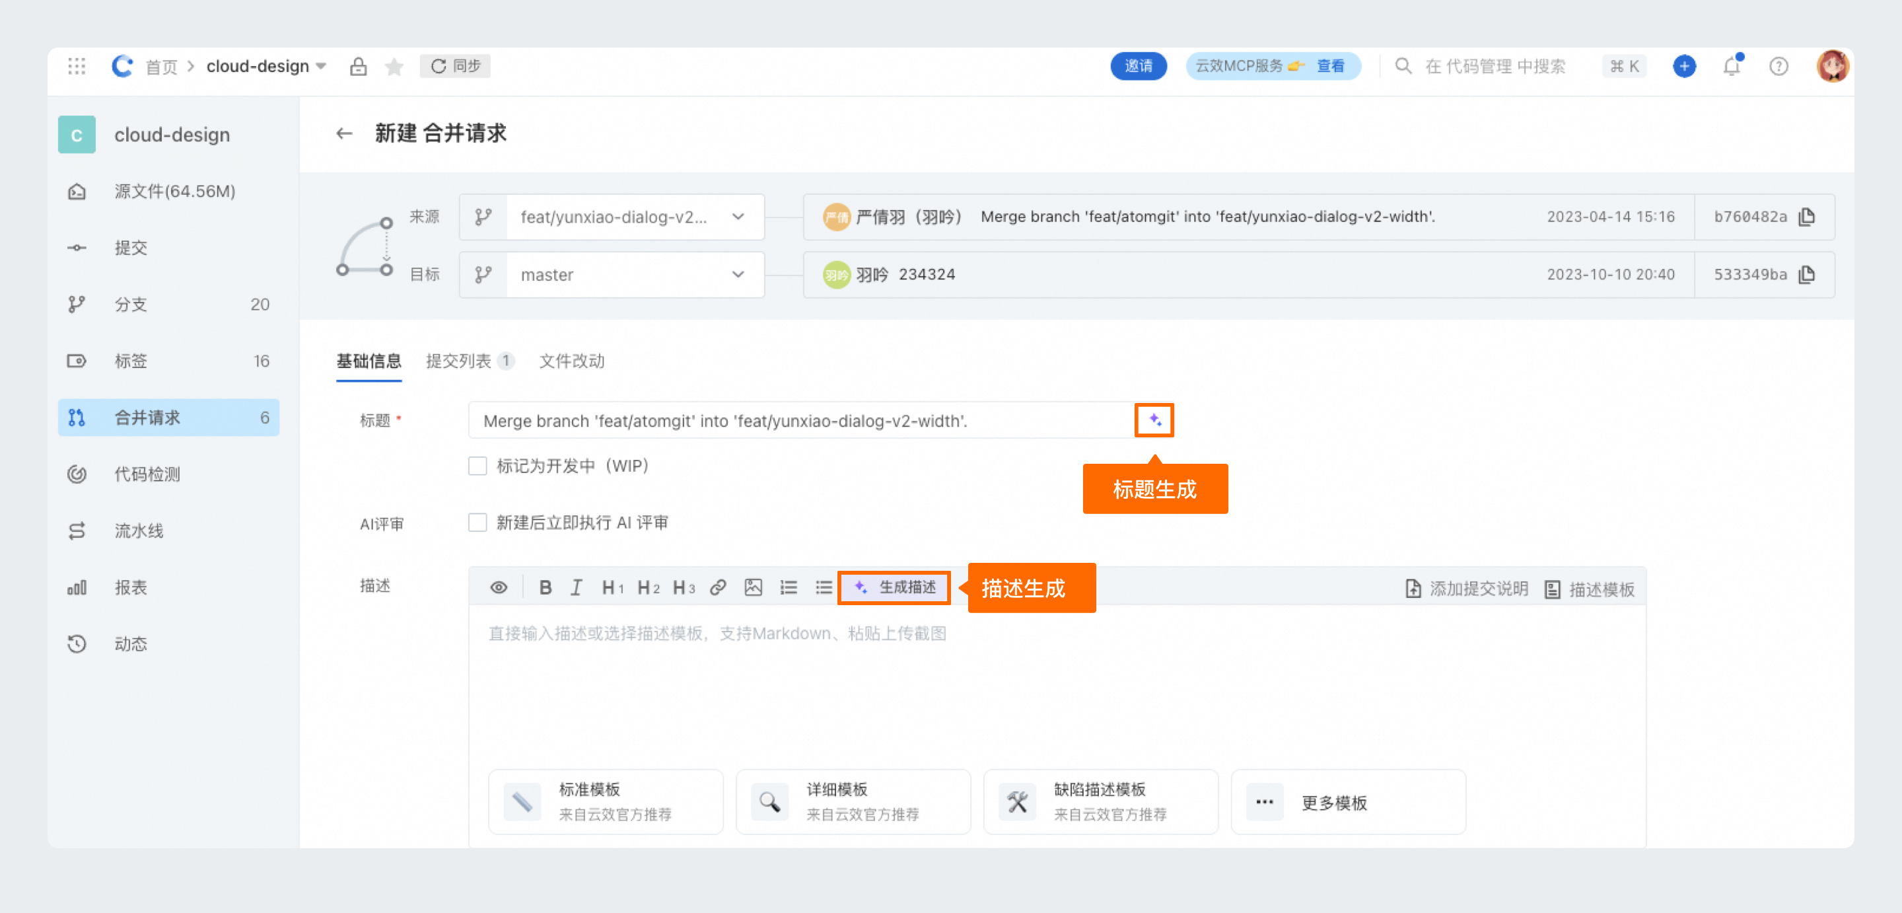Screen dimensions: 1902x913
Task: Open the notifications bell
Action: click(x=1732, y=66)
